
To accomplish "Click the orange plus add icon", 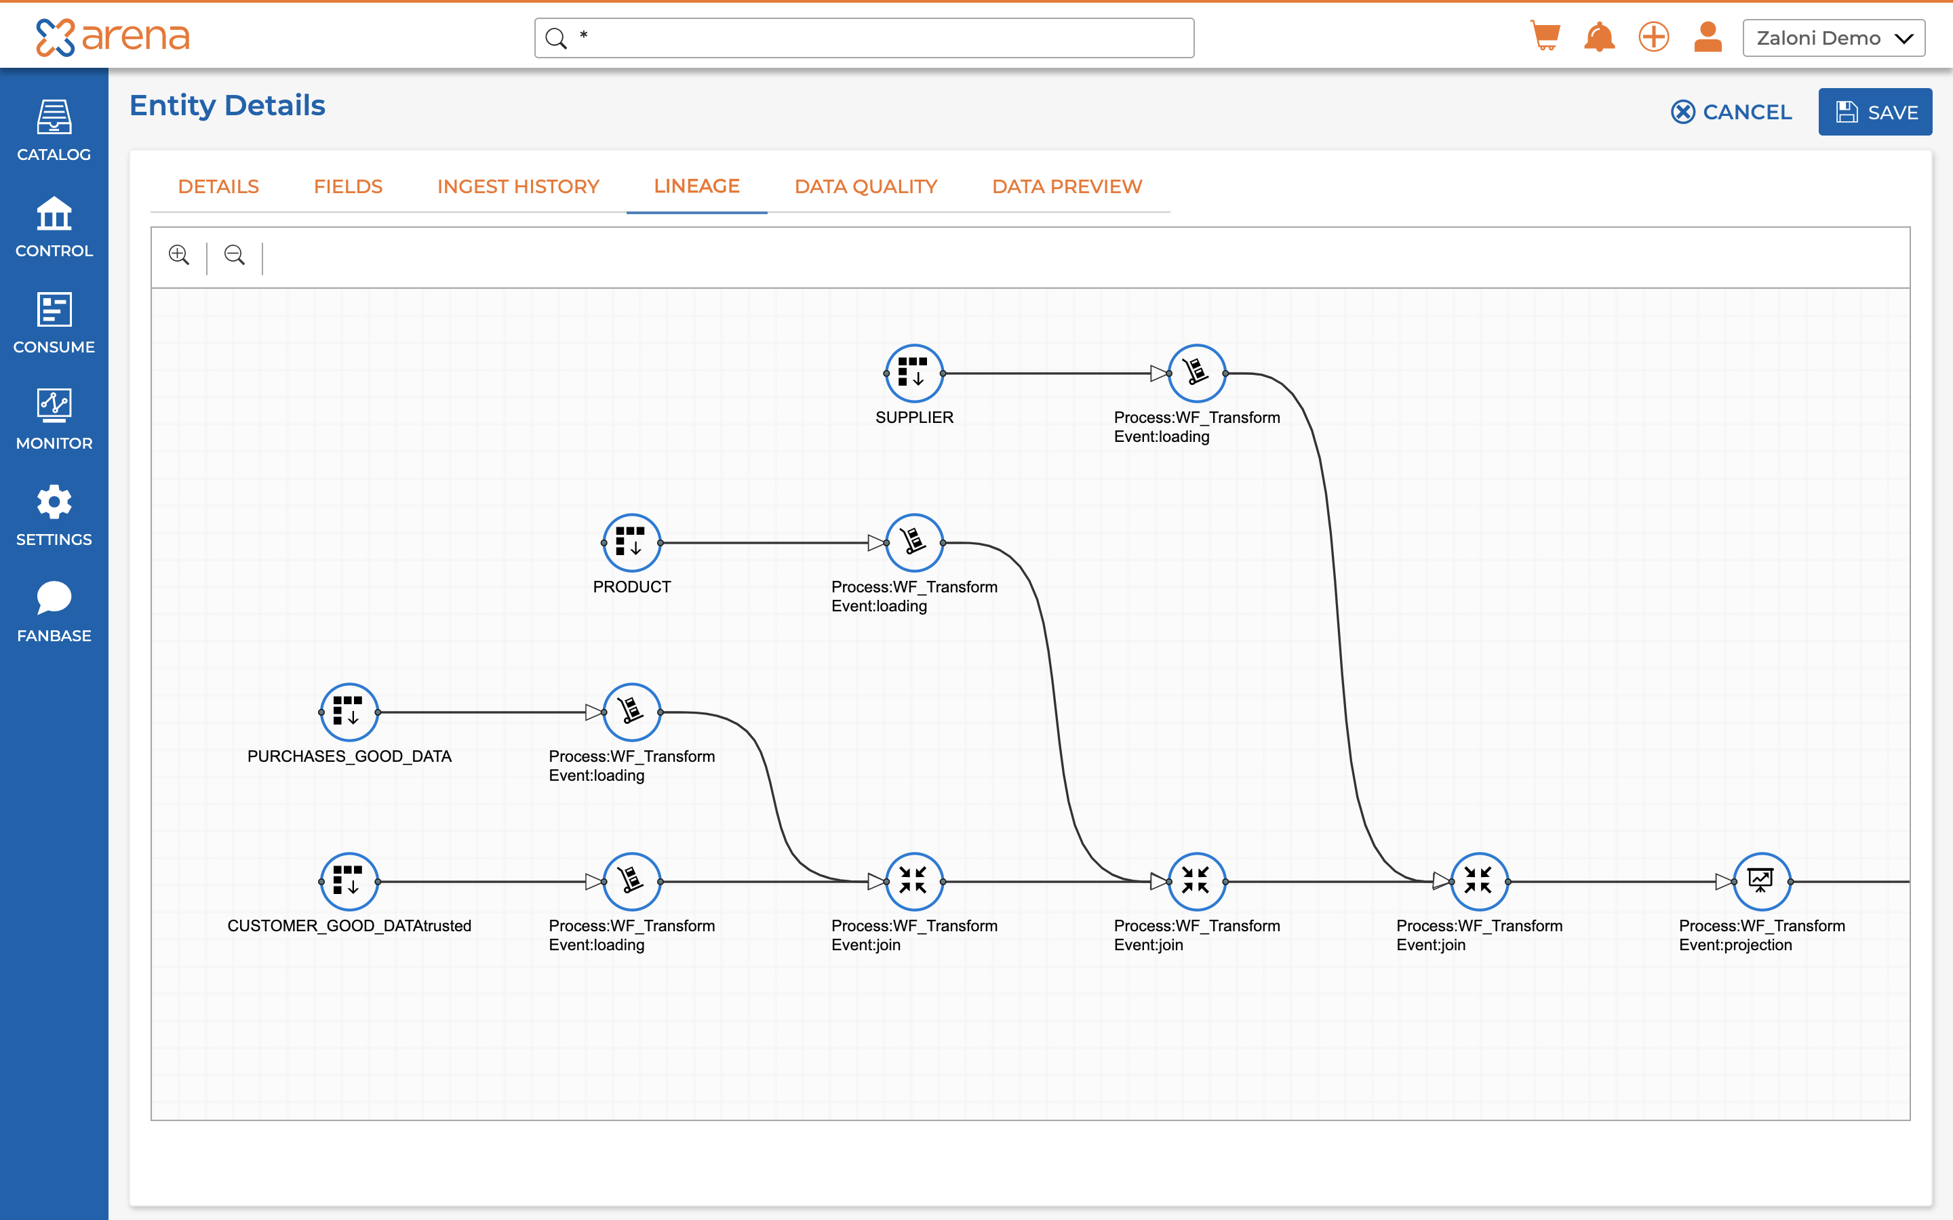I will (x=1653, y=37).
